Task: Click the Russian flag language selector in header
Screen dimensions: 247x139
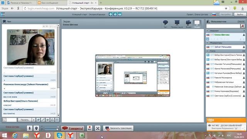Action: pyautogui.click(x=214, y=14)
